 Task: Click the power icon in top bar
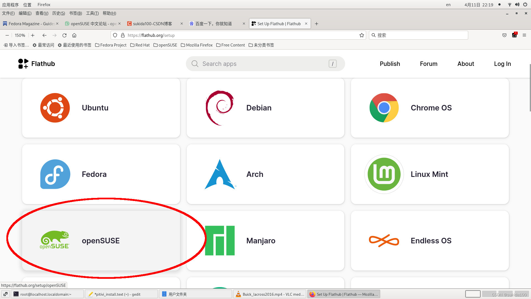point(525,4)
